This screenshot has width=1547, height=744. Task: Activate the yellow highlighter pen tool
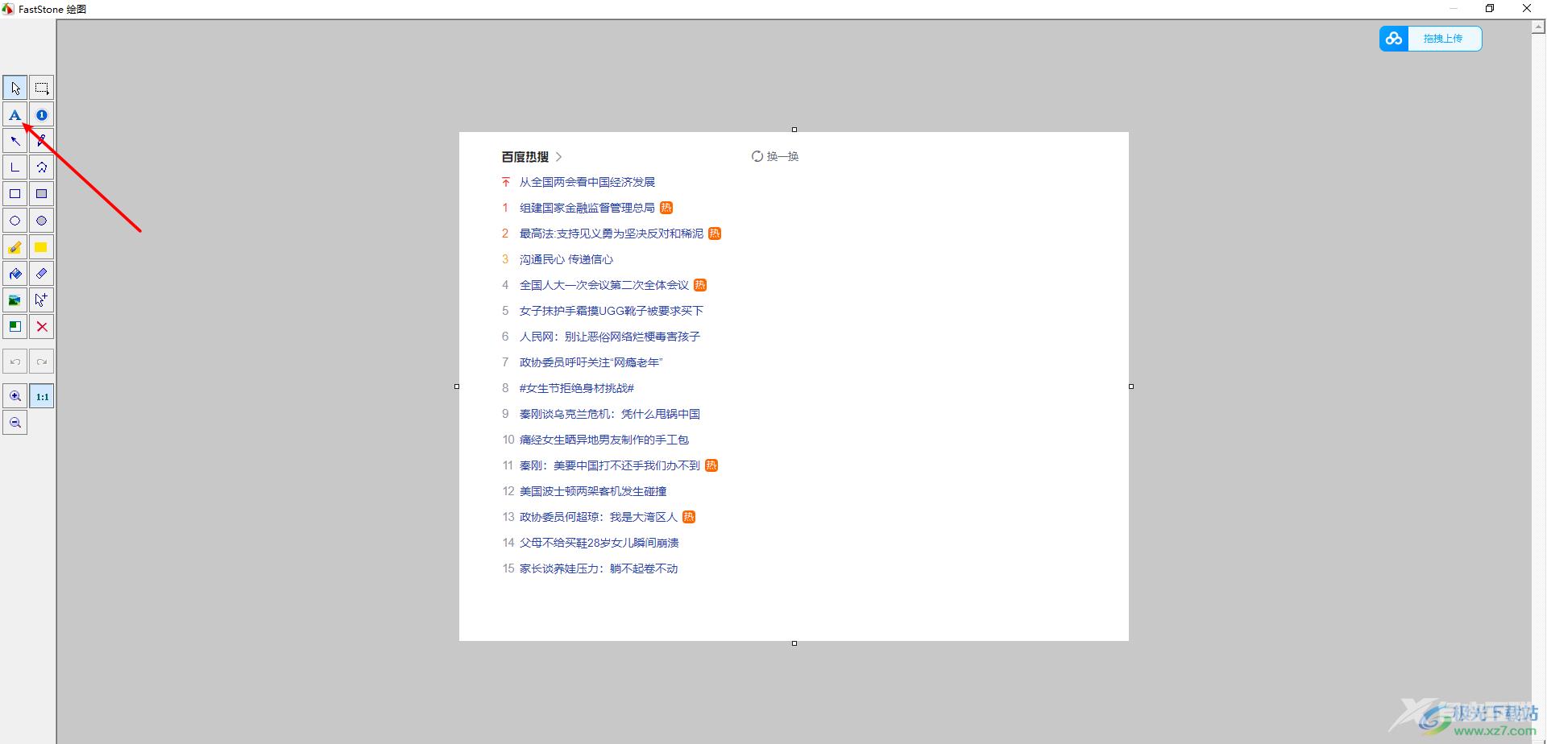tap(15, 247)
